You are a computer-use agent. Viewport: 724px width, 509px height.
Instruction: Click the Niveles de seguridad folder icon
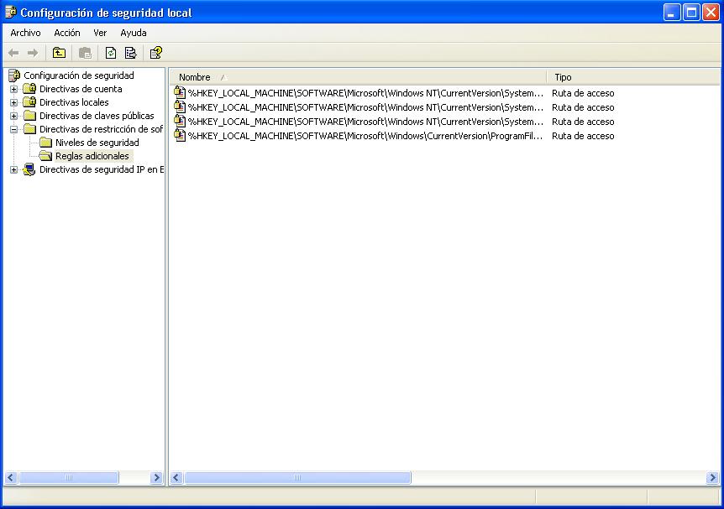point(45,143)
